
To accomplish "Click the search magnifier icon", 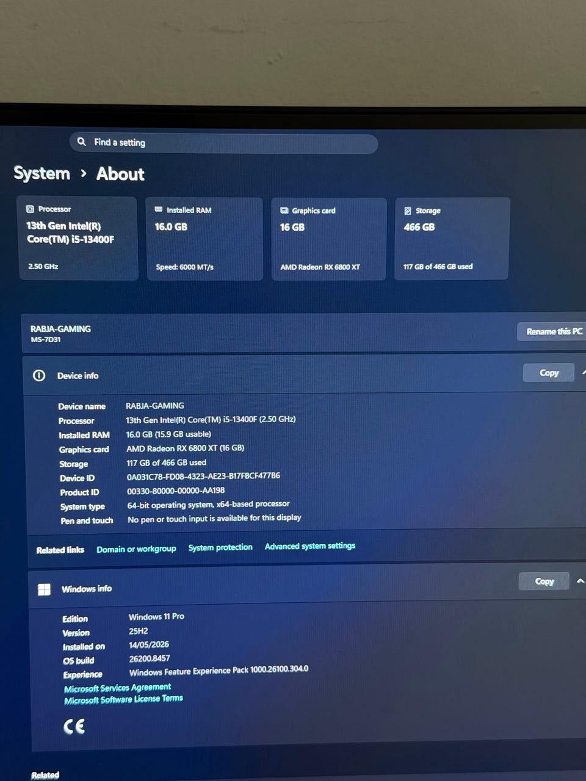I will pyautogui.click(x=81, y=142).
